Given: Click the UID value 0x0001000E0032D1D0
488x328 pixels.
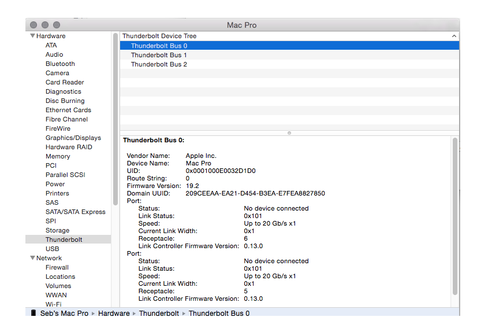Looking at the screenshot, I should (x=221, y=171).
